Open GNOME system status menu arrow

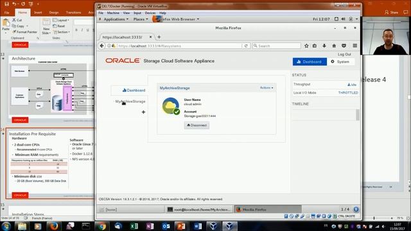coord(356,19)
